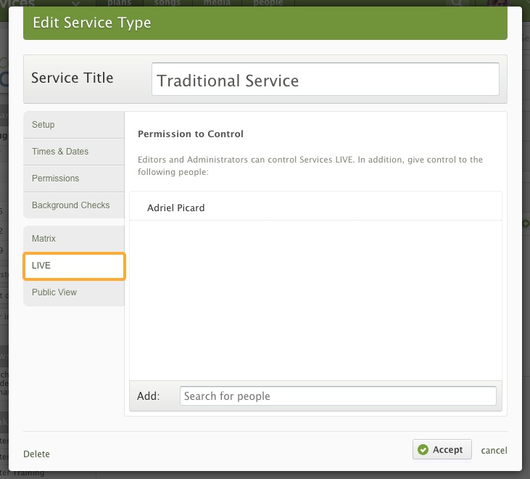The image size is (530, 479).
Task: Open the people menu behind the dialog
Action: (x=268, y=3)
